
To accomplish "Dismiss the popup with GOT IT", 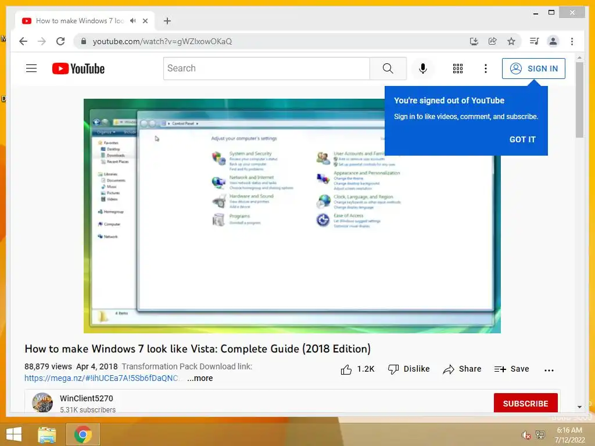I will pyautogui.click(x=522, y=139).
